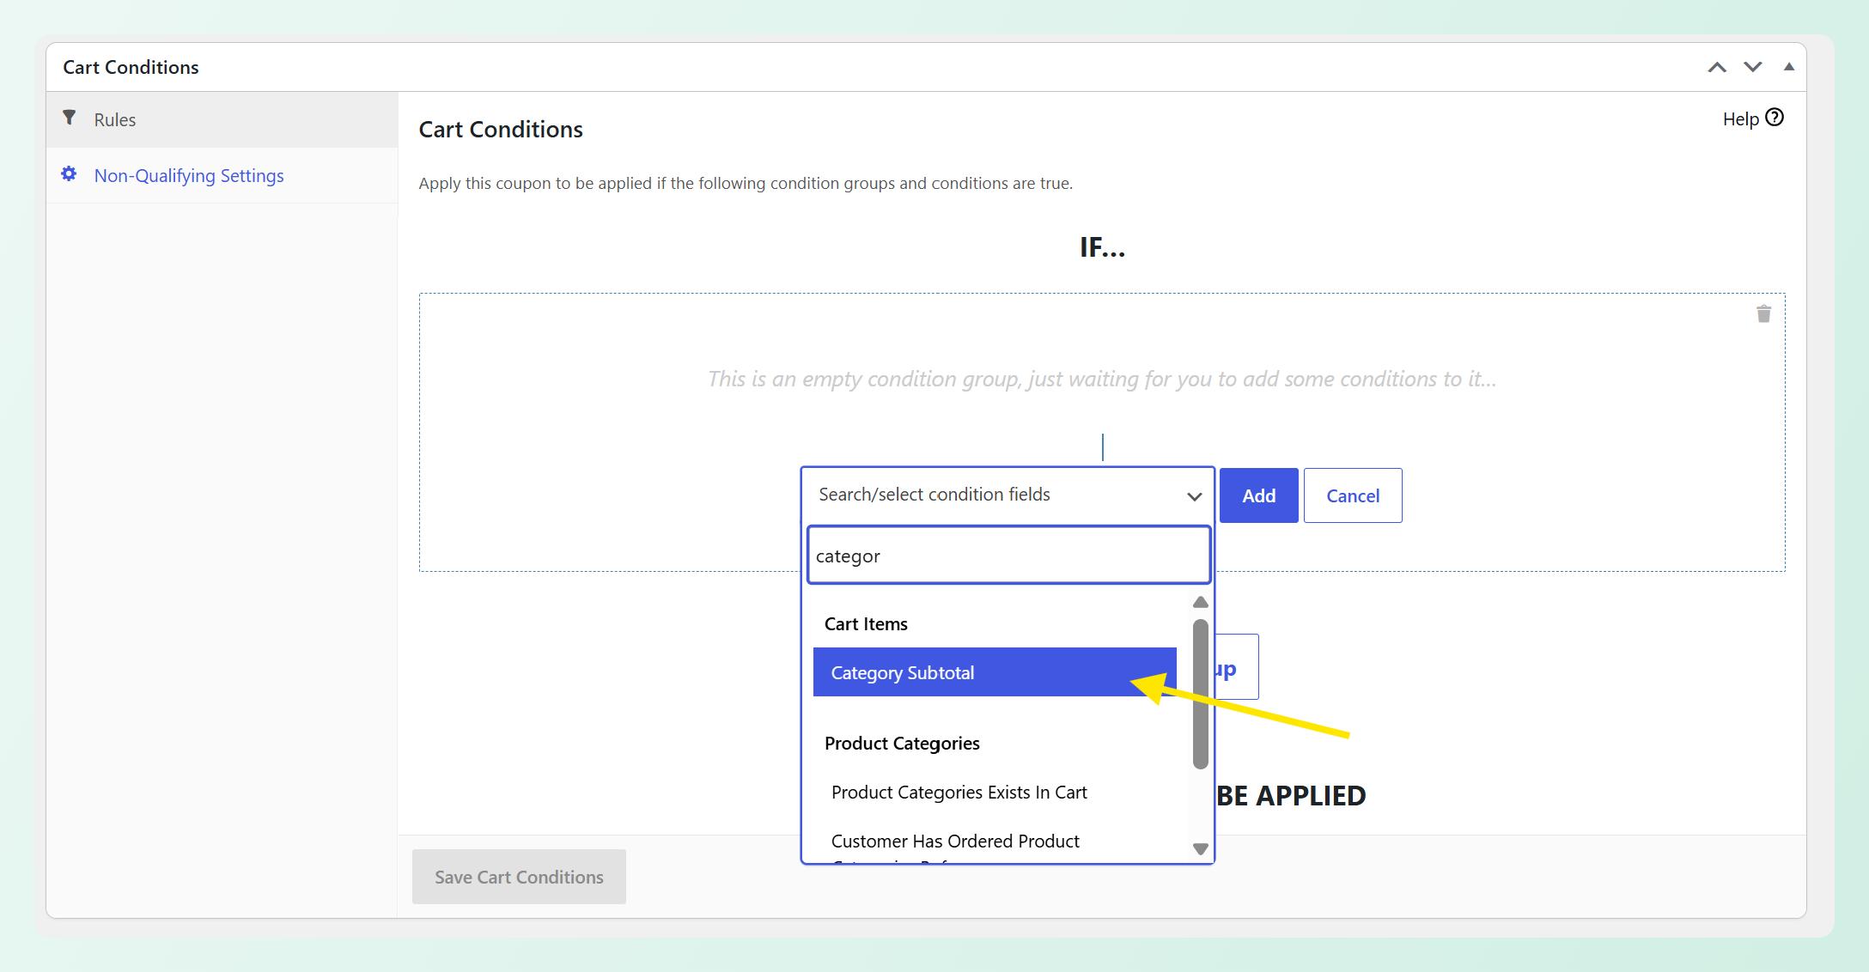Viewport: 1869px width, 972px height.
Task: Click the Rules filter funnel icon
Action: tap(70, 118)
